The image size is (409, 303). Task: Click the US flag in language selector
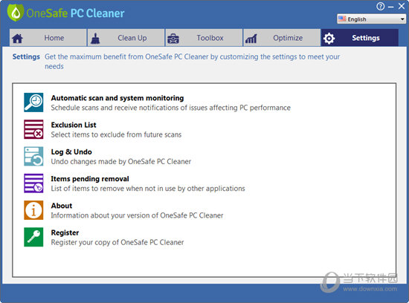point(342,19)
